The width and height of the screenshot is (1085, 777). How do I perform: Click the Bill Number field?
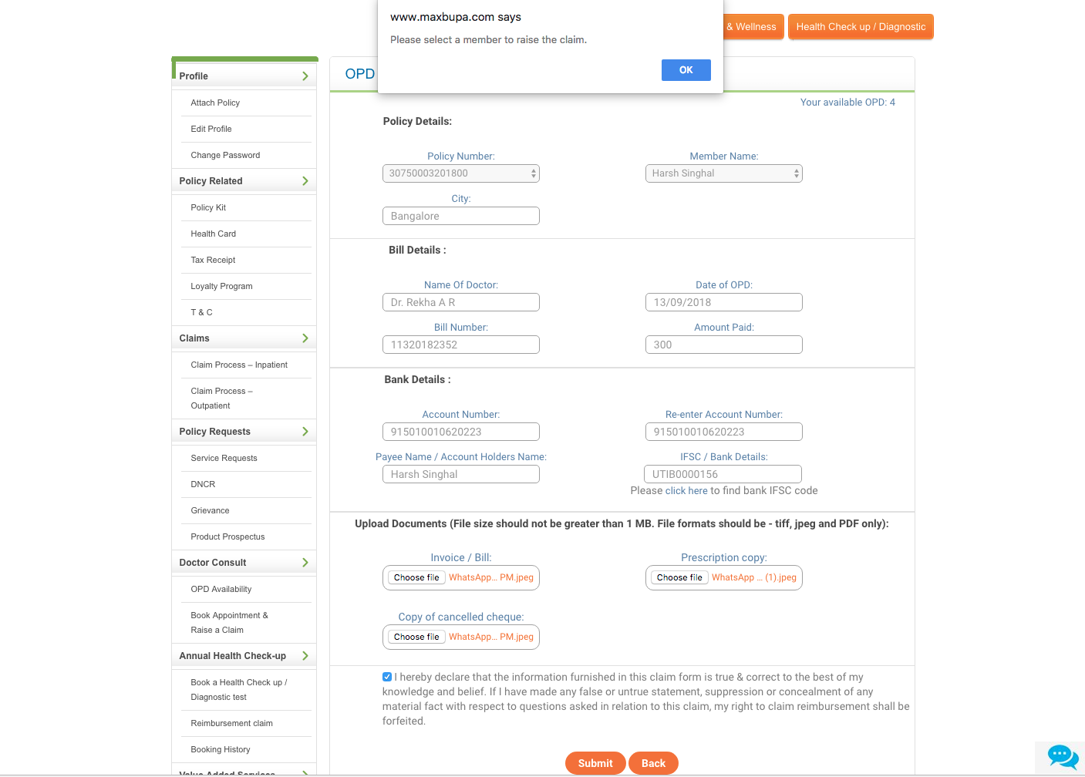point(461,345)
